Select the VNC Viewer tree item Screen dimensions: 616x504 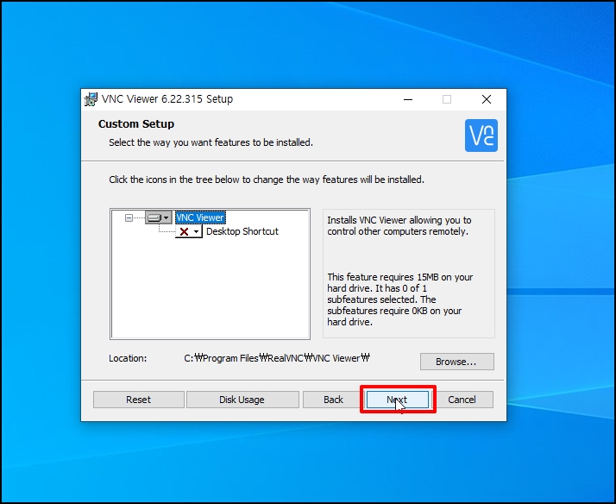tap(200, 217)
